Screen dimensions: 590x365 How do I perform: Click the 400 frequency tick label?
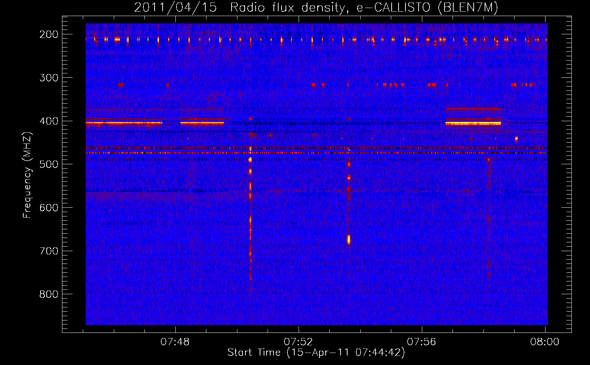(x=49, y=121)
